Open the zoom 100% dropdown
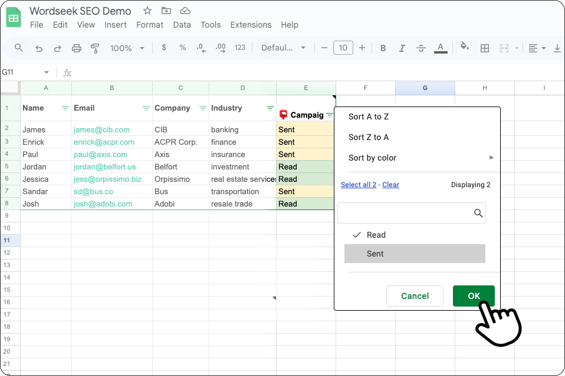The width and height of the screenshot is (565, 376). tap(127, 48)
